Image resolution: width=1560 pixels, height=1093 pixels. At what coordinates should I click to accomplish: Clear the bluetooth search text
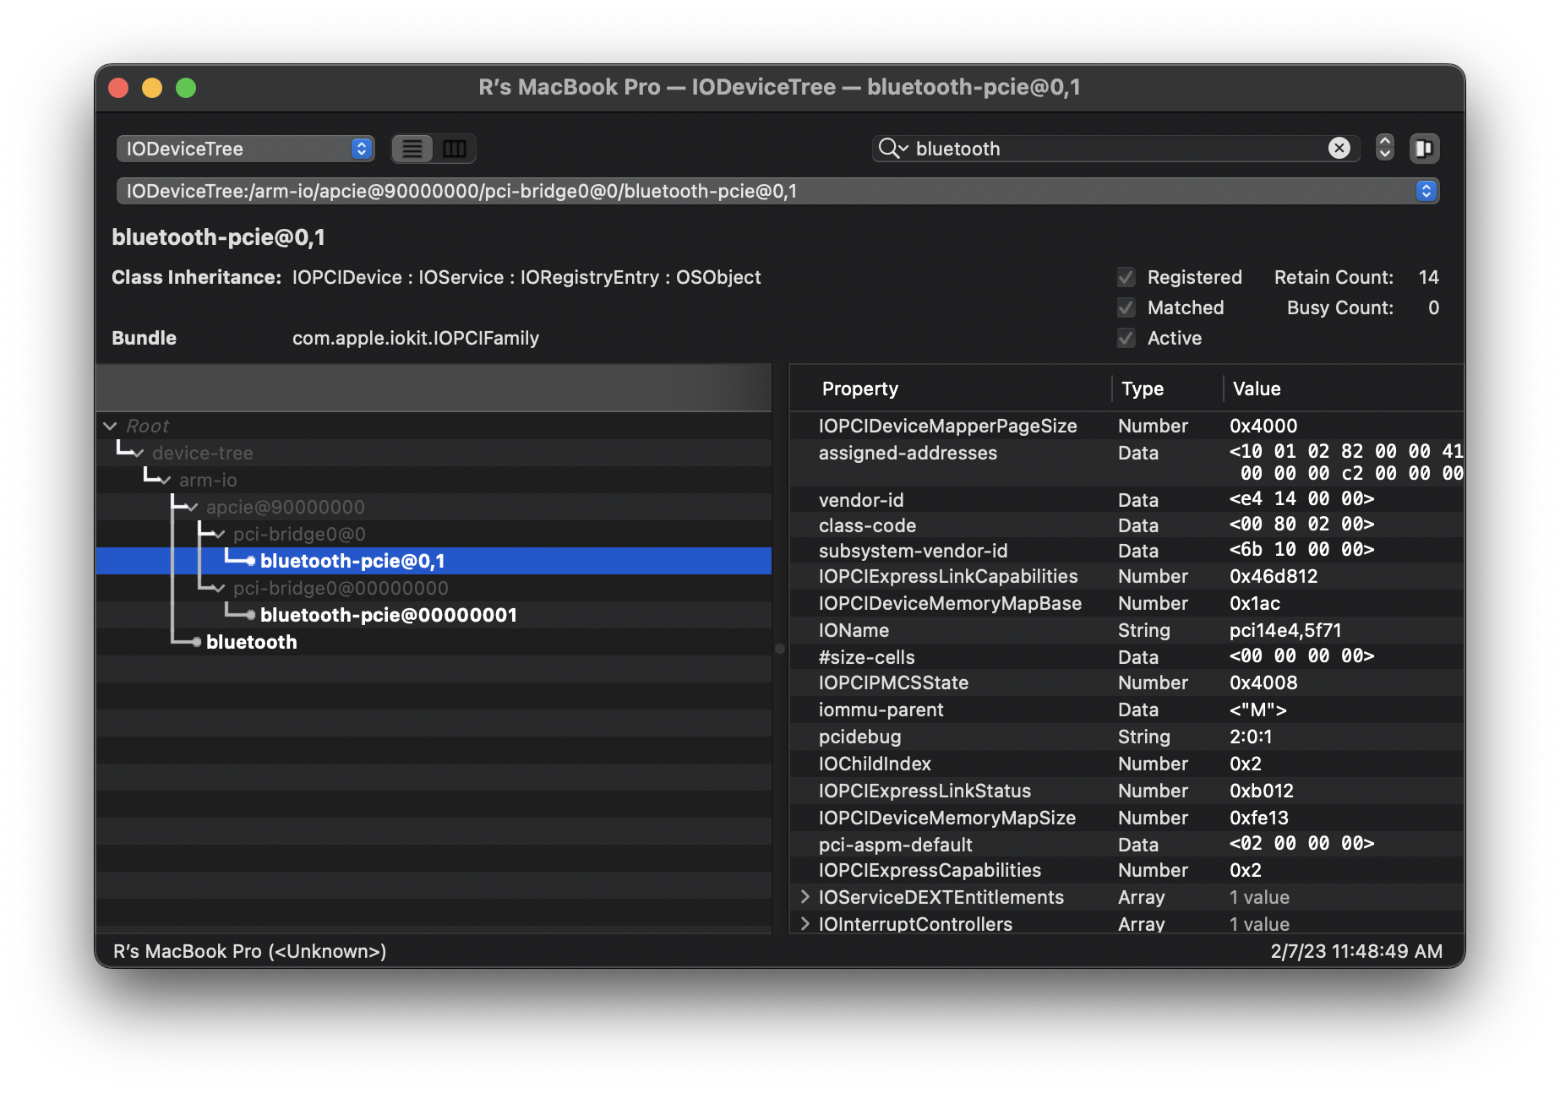pos(1339,149)
